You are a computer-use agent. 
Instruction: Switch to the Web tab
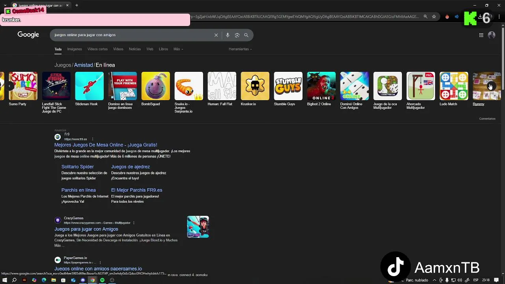(150, 49)
